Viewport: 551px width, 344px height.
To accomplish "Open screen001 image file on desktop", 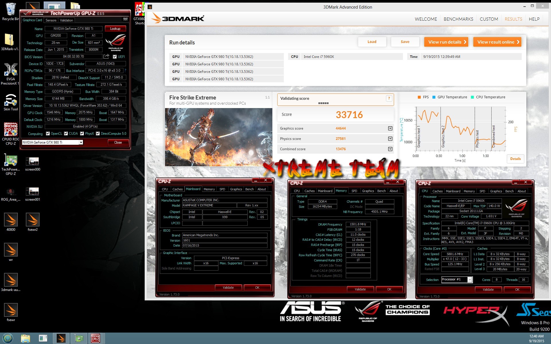I will 32,194.
